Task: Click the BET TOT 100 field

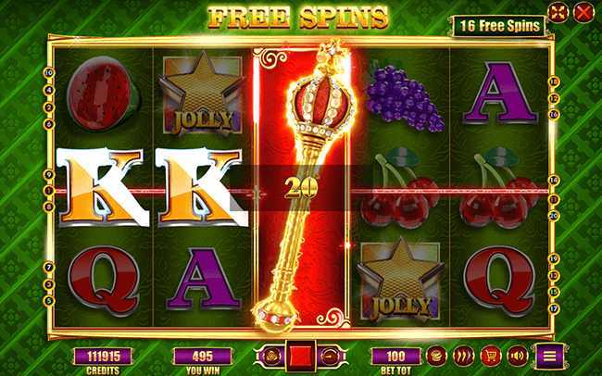Action: (x=395, y=356)
